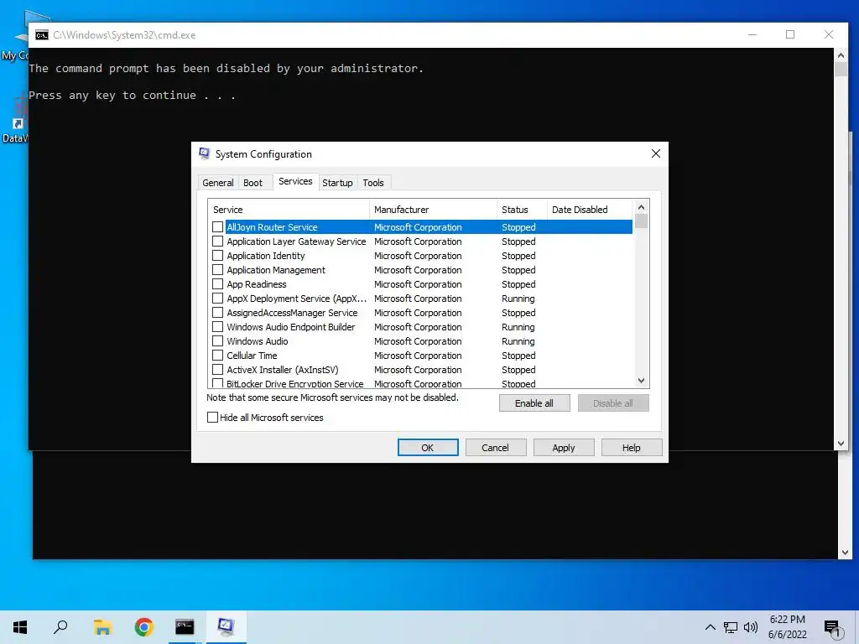
Task: Select the Services tab
Action: [295, 181]
